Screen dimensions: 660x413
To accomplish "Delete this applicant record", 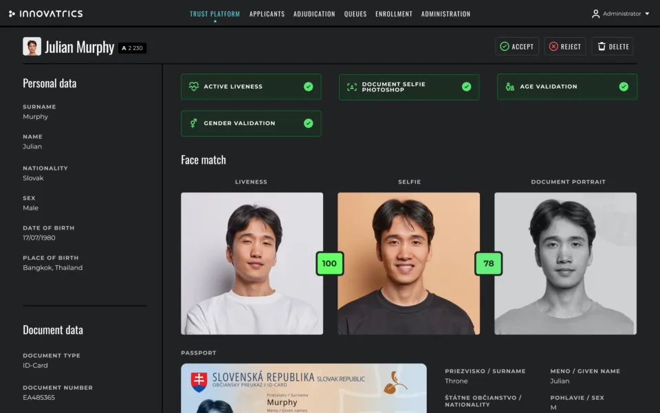I will coord(613,46).
